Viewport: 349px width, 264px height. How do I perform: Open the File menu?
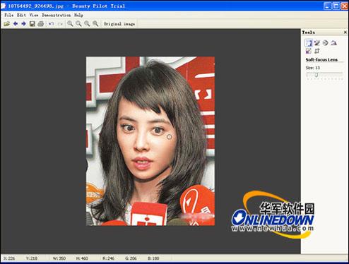point(9,15)
